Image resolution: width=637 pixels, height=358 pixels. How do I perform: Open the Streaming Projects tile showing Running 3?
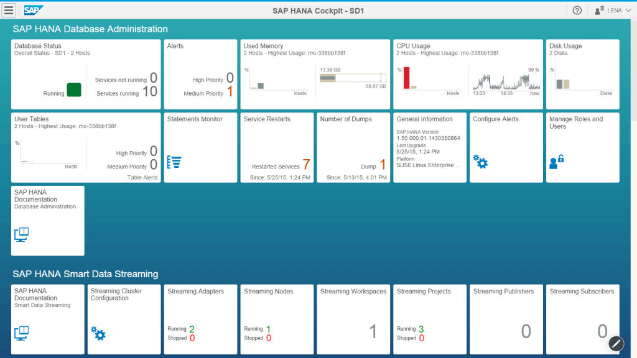[429, 319]
